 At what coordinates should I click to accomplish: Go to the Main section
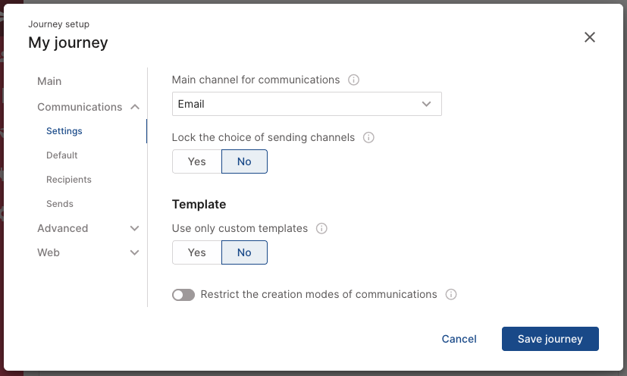point(49,81)
